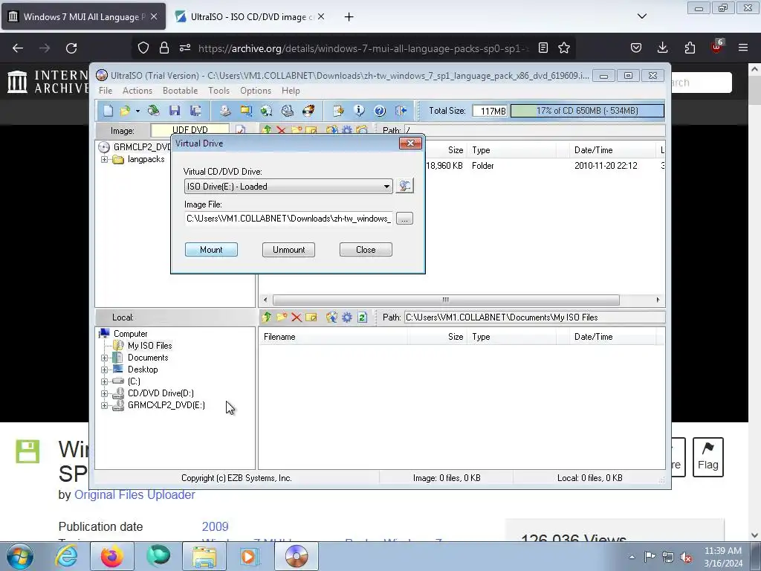This screenshot has width=761, height=571.
Task: Open a new browser tab with the plus button
Action: click(349, 17)
